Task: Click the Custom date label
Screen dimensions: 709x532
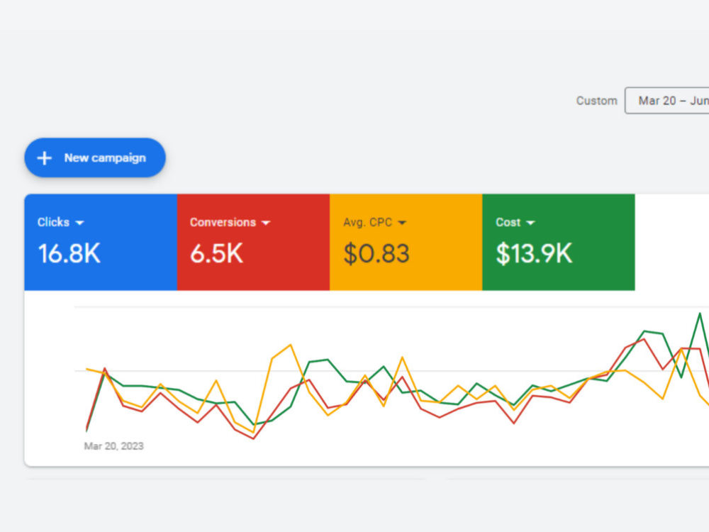Action: pyautogui.click(x=596, y=101)
